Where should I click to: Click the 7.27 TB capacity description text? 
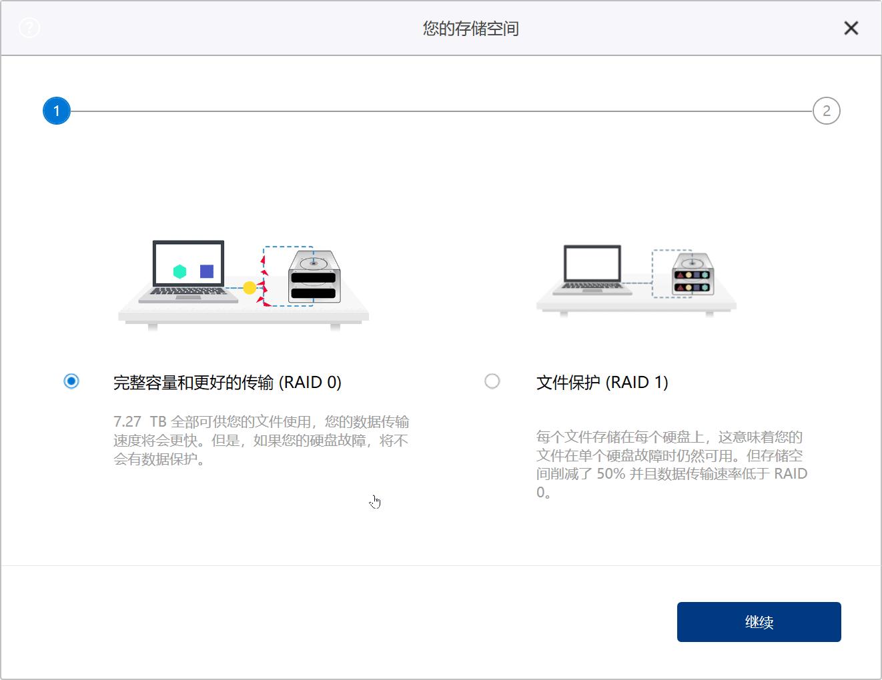point(260,440)
